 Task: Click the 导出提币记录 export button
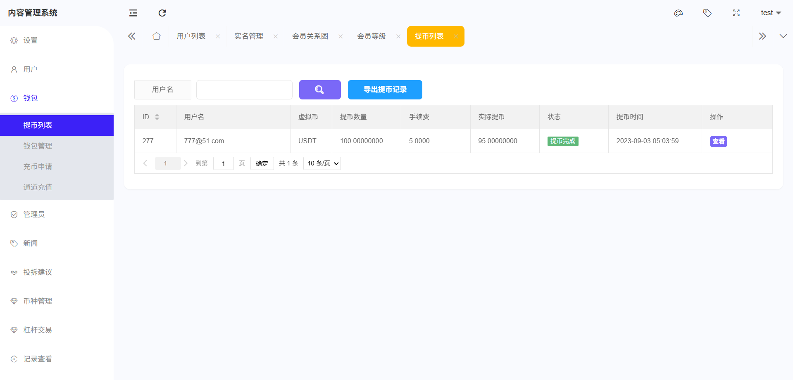tap(385, 90)
